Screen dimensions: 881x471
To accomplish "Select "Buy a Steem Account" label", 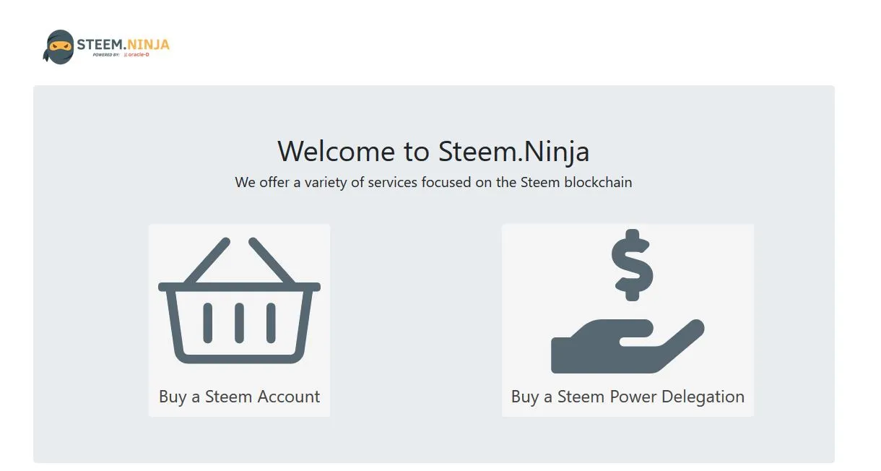I will tap(239, 397).
